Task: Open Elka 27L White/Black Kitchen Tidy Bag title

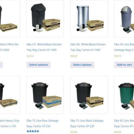Action: click(x=44, y=47)
